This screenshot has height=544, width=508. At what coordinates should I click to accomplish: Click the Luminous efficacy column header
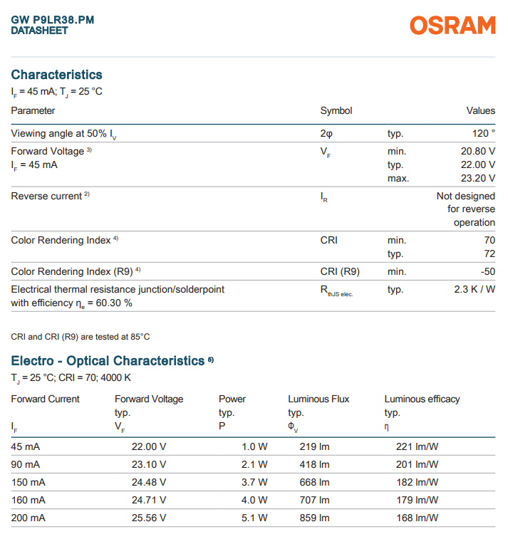[422, 399]
